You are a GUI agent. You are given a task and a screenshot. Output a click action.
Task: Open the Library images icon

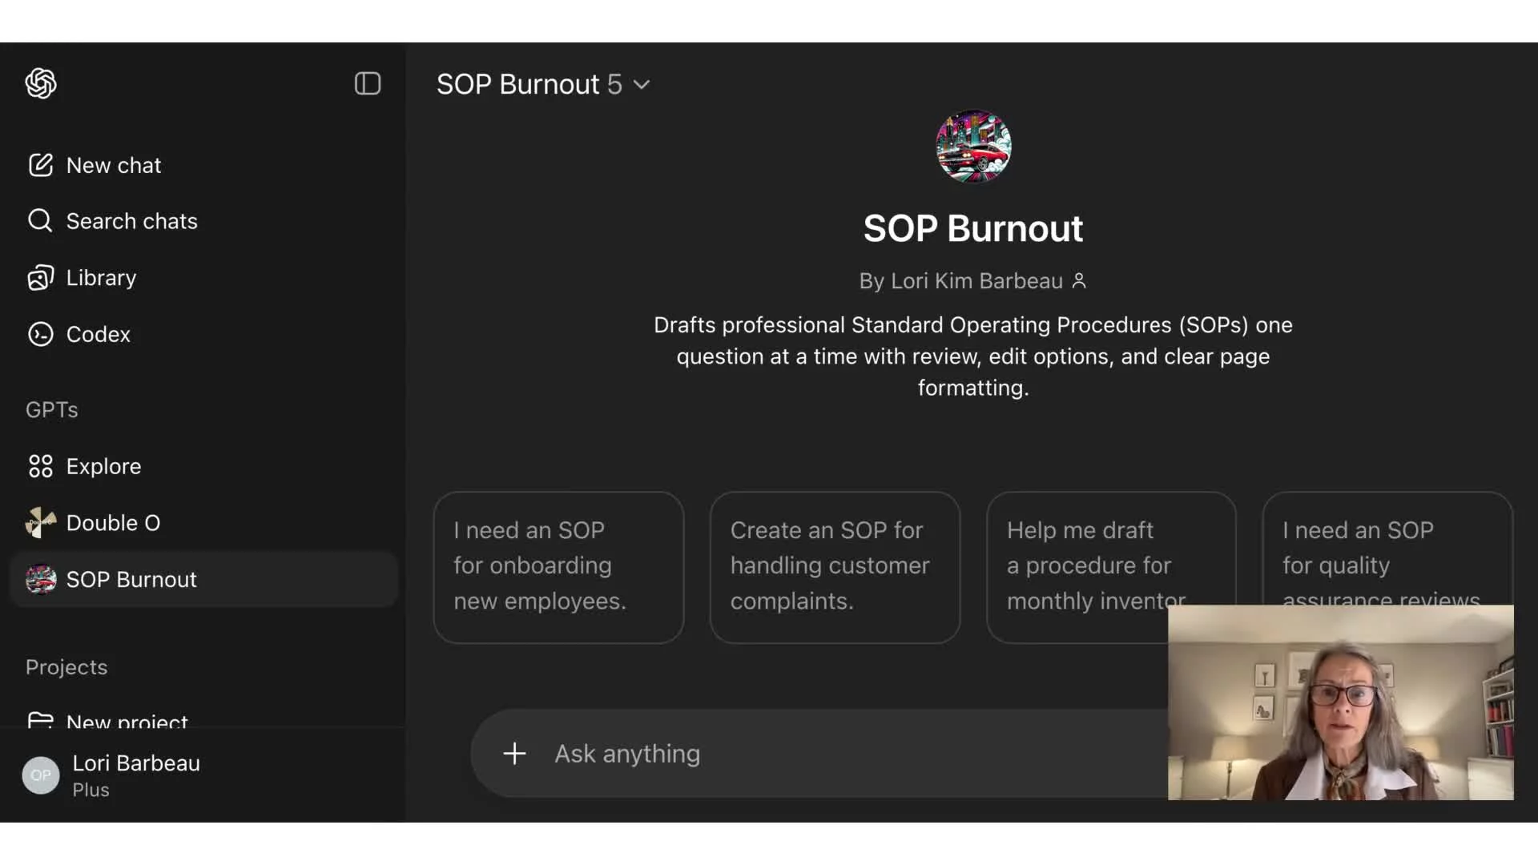coord(40,278)
